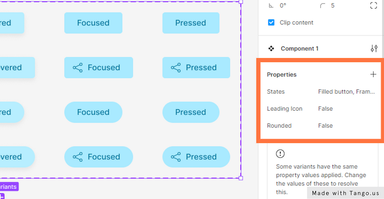Viewport: 384px width, 199px height.
Task: Click the Component 1 diamond icon
Action: (271, 49)
